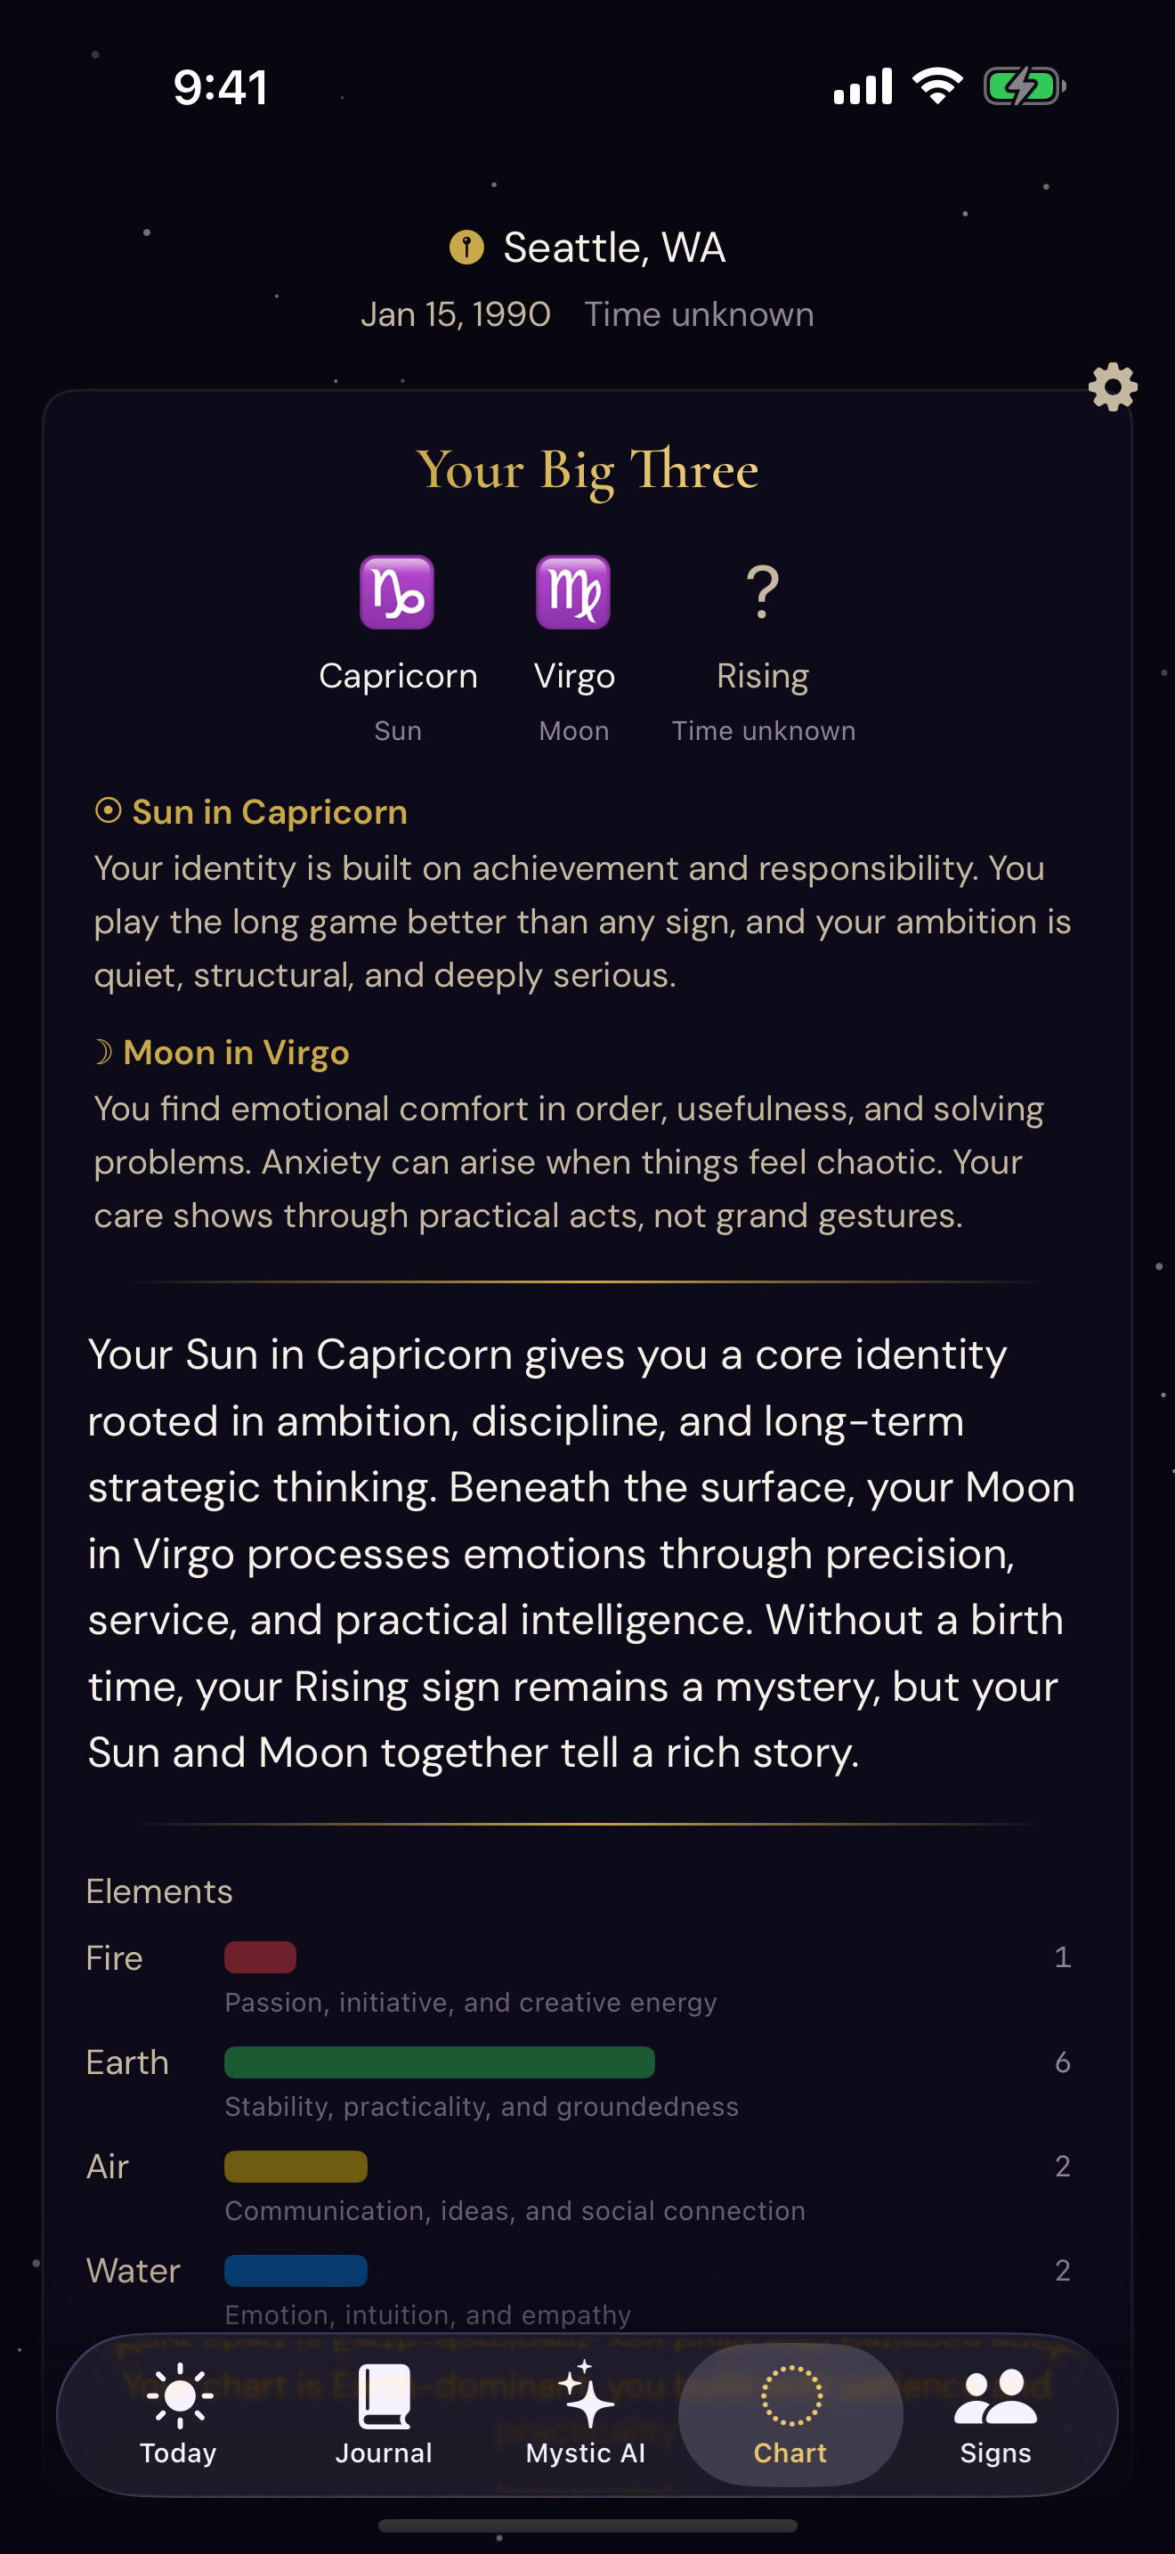Tap the Earth element progress bar
Image resolution: width=1175 pixels, height=2554 pixels.
[439, 2062]
